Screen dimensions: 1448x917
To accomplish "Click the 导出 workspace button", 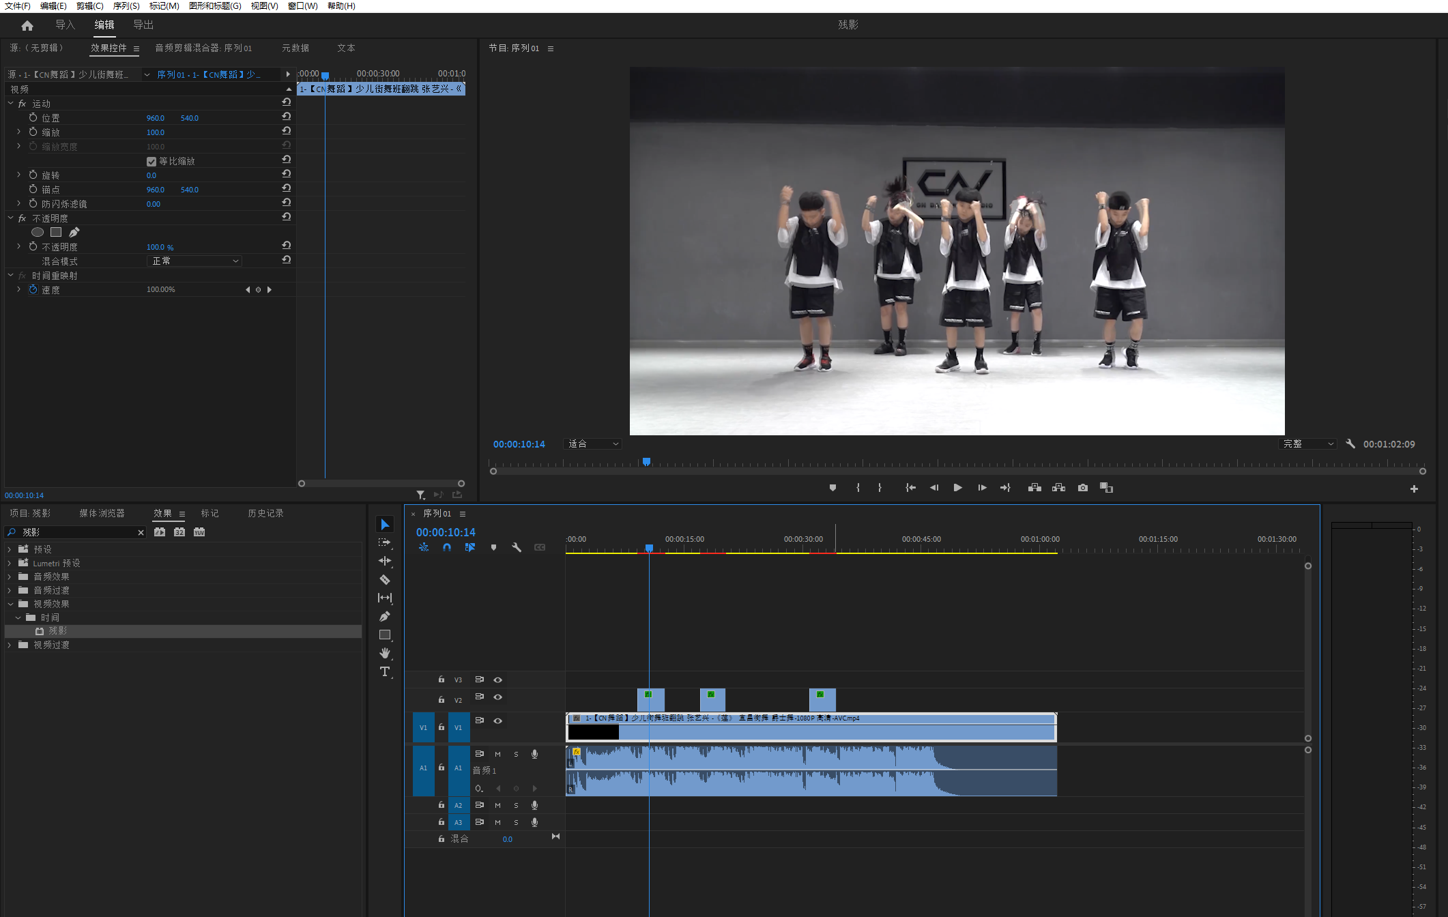I will [143, 25].
